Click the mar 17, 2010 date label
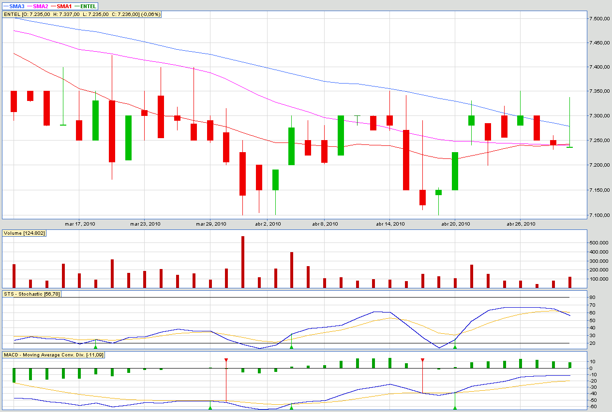This screenshot has width=612, height=412. coord(79,224)
